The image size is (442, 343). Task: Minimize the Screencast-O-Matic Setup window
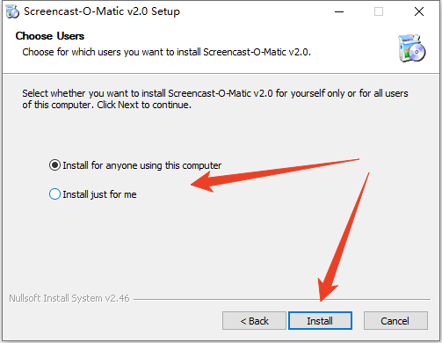point(339,11)
